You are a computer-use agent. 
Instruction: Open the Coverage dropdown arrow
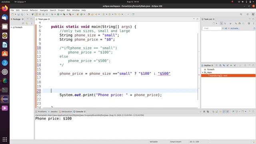pyautogui.click(x=67, y=14)
